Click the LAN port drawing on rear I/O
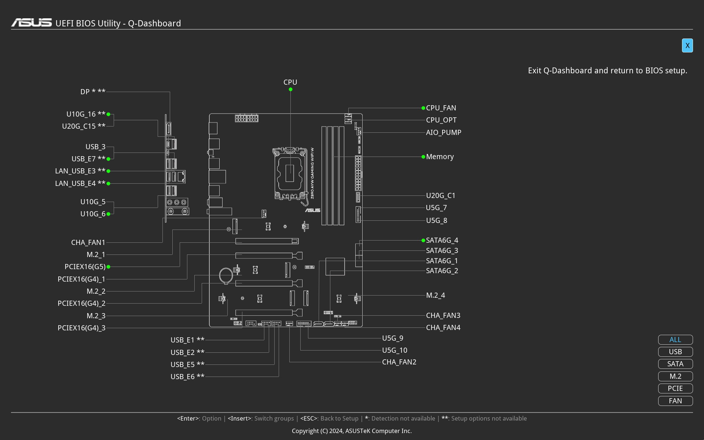Screen dimensions: 704x440 (x=181, y=177)
